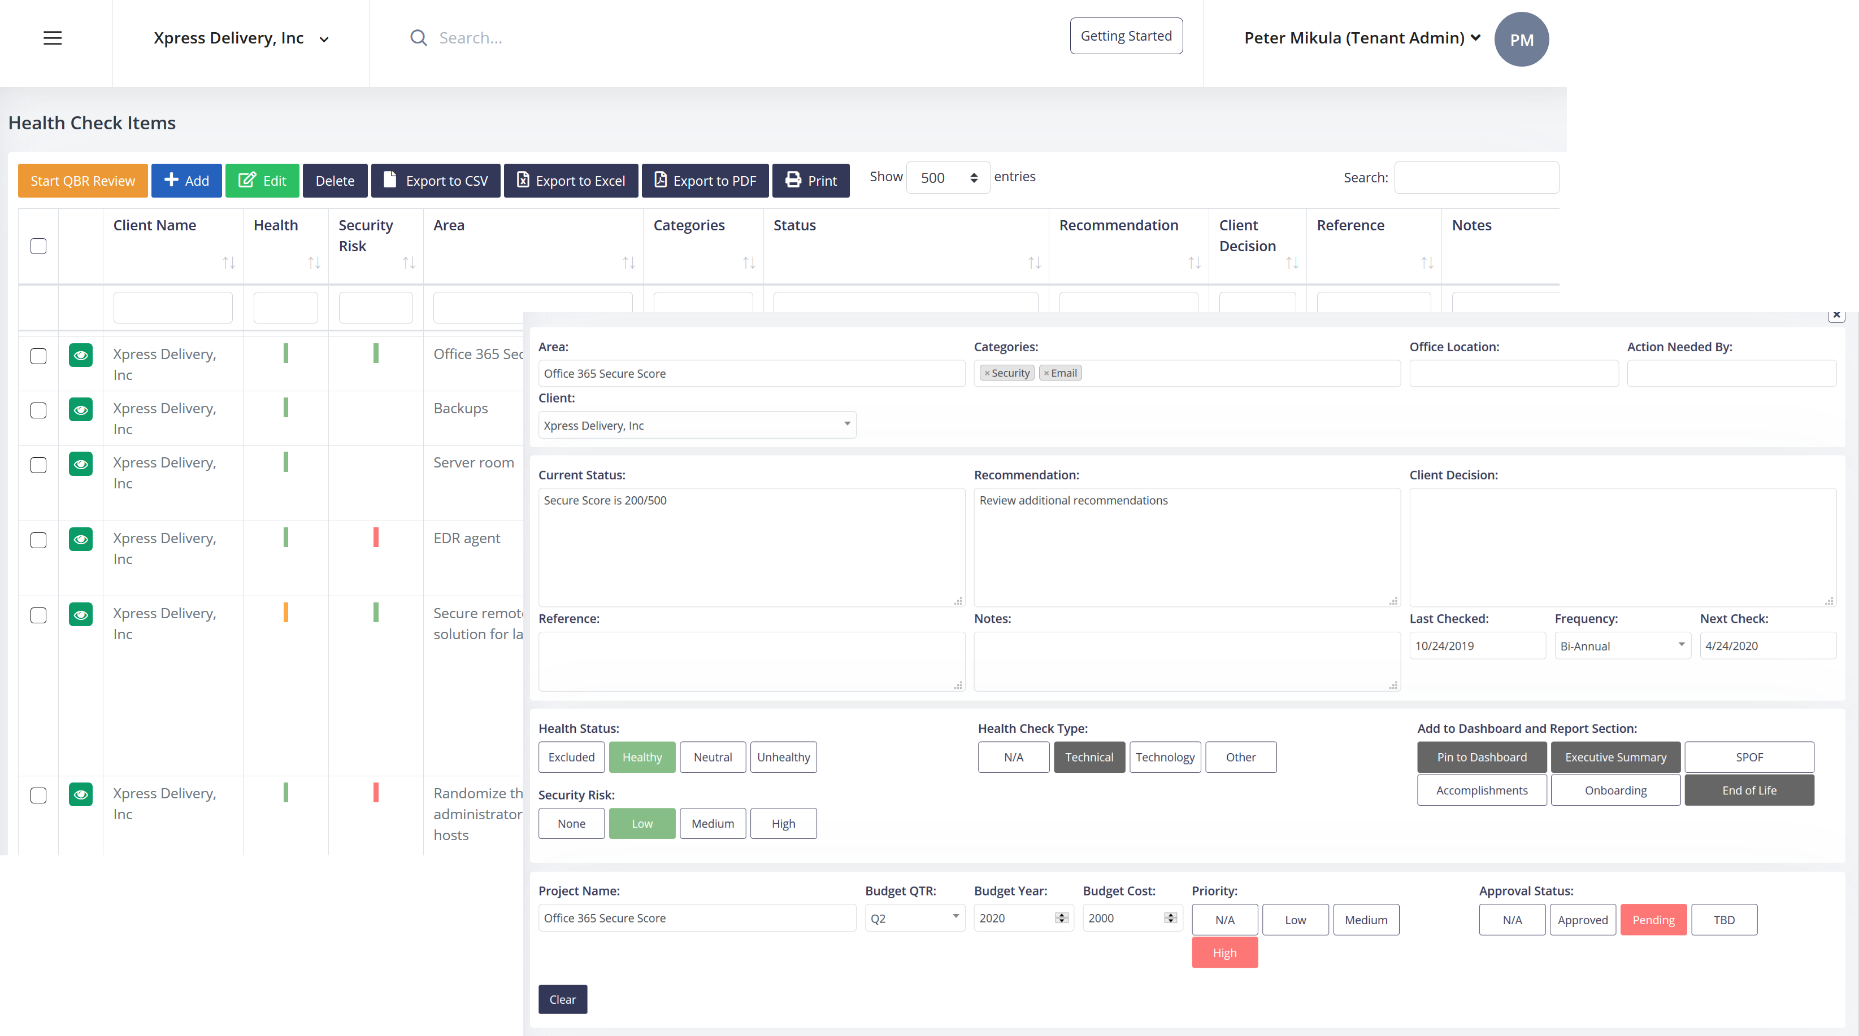Toggle Pin to Dashboard section
The image size is (1859, 1036).
pyautogui.click(x=1482, y=757)
